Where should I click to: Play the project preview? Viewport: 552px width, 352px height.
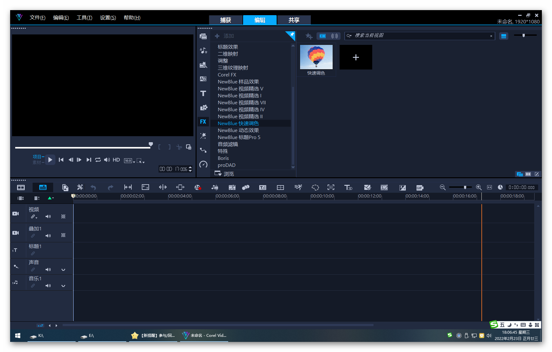(x=50, y=160)
